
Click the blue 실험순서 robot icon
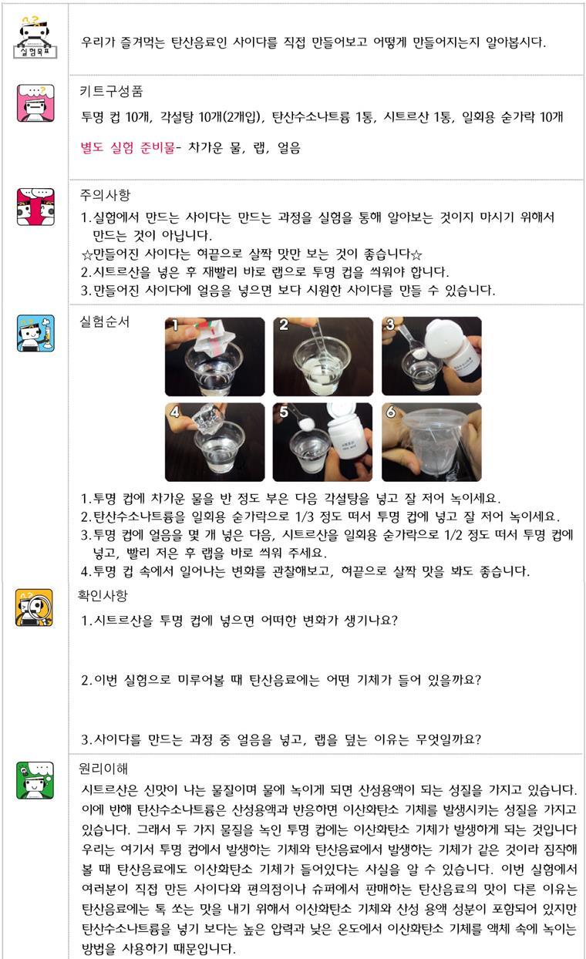[35, 333]
